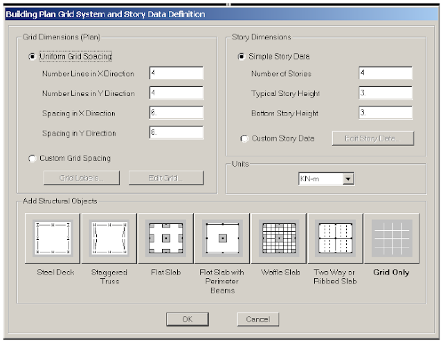Click the disabled Edit Grid button

[166, 178]
